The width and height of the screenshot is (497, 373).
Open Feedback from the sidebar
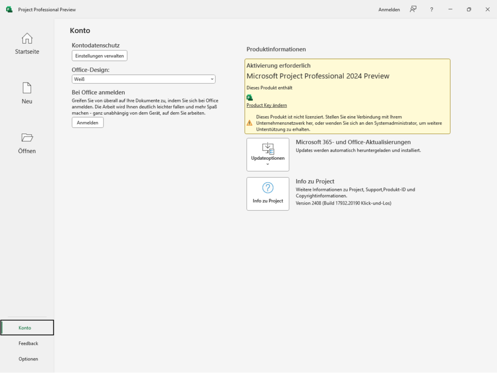pos(28,343)
